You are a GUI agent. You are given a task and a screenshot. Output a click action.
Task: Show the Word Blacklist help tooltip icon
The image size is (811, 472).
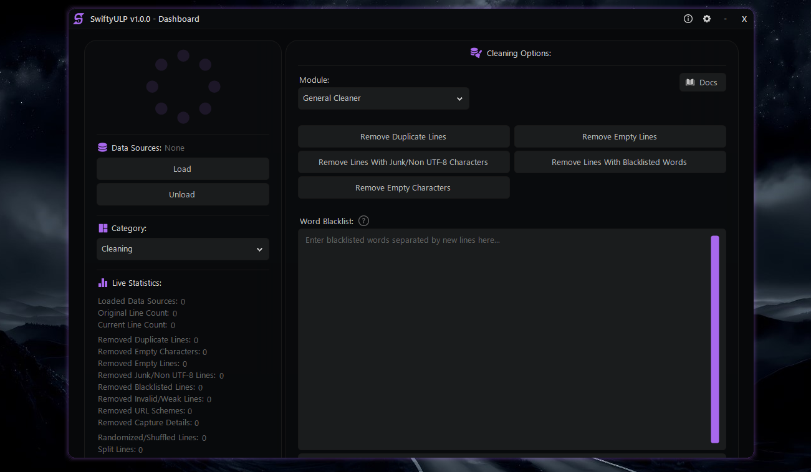(x=364, y=221)
